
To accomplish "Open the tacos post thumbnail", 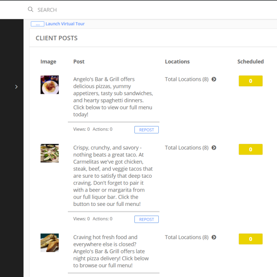I will 50,153.
